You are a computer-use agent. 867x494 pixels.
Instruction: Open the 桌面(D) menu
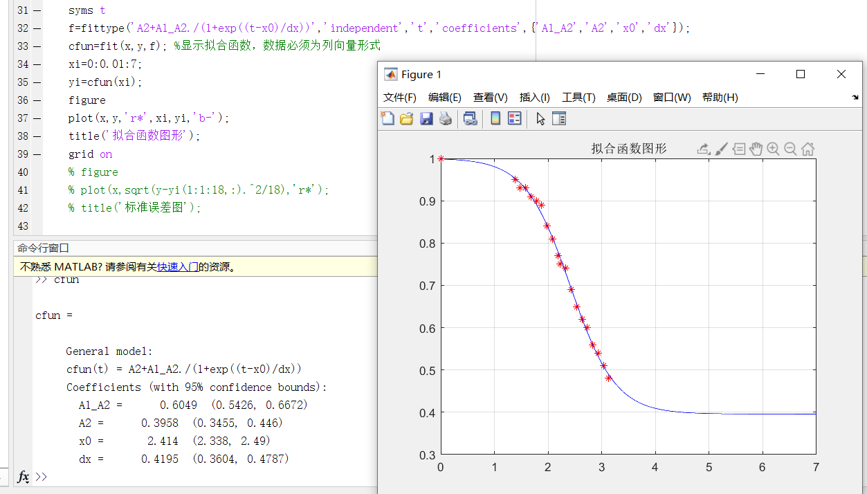[624, 98]
